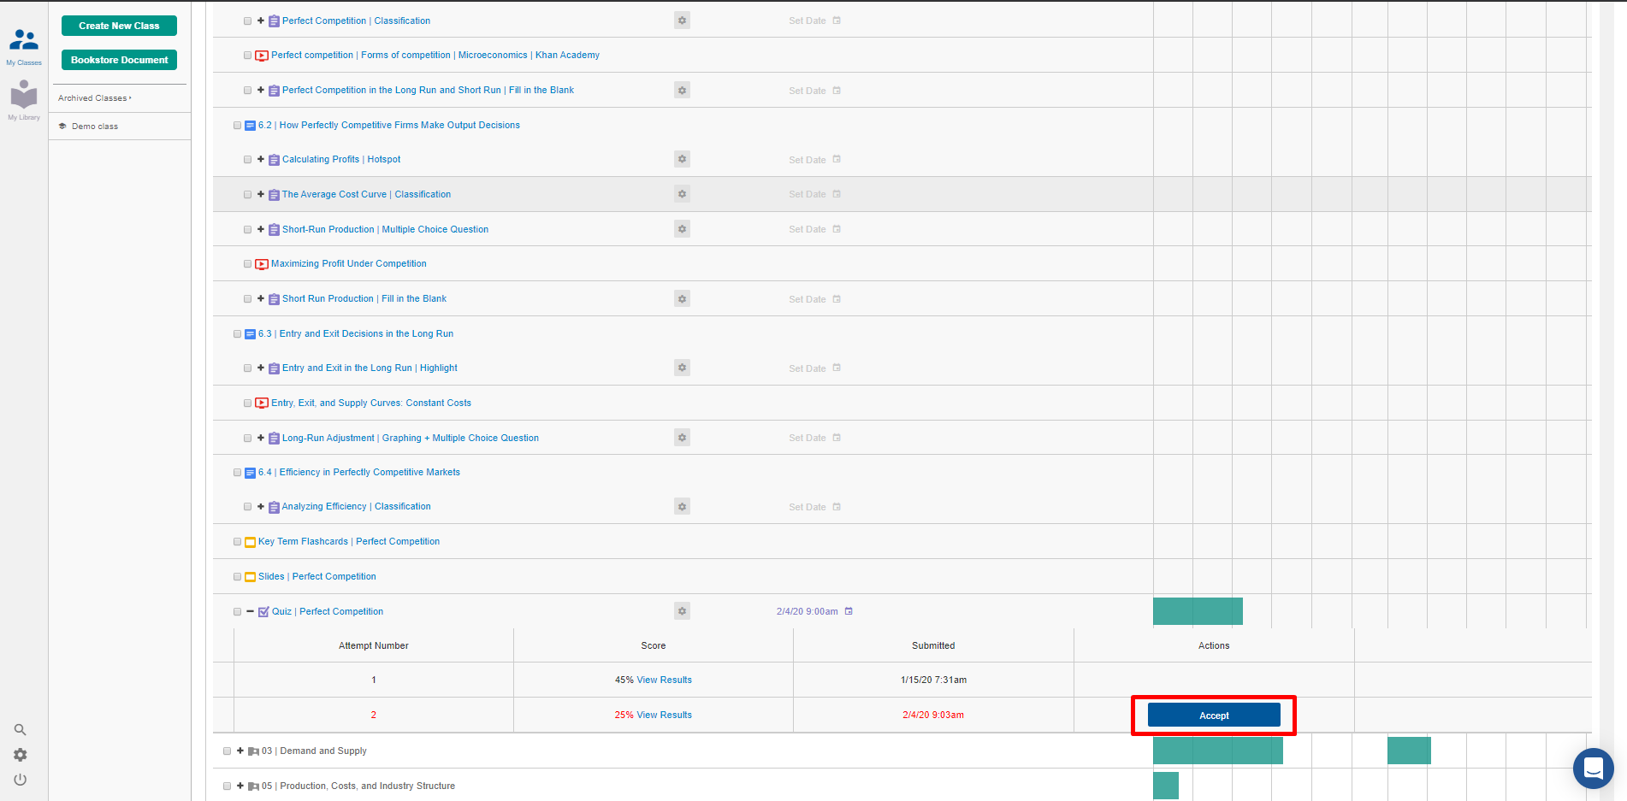Viewport: 1627px width, 801px height.
Task: Select Demo class in sidebar
Action: (x=95, y=127)
